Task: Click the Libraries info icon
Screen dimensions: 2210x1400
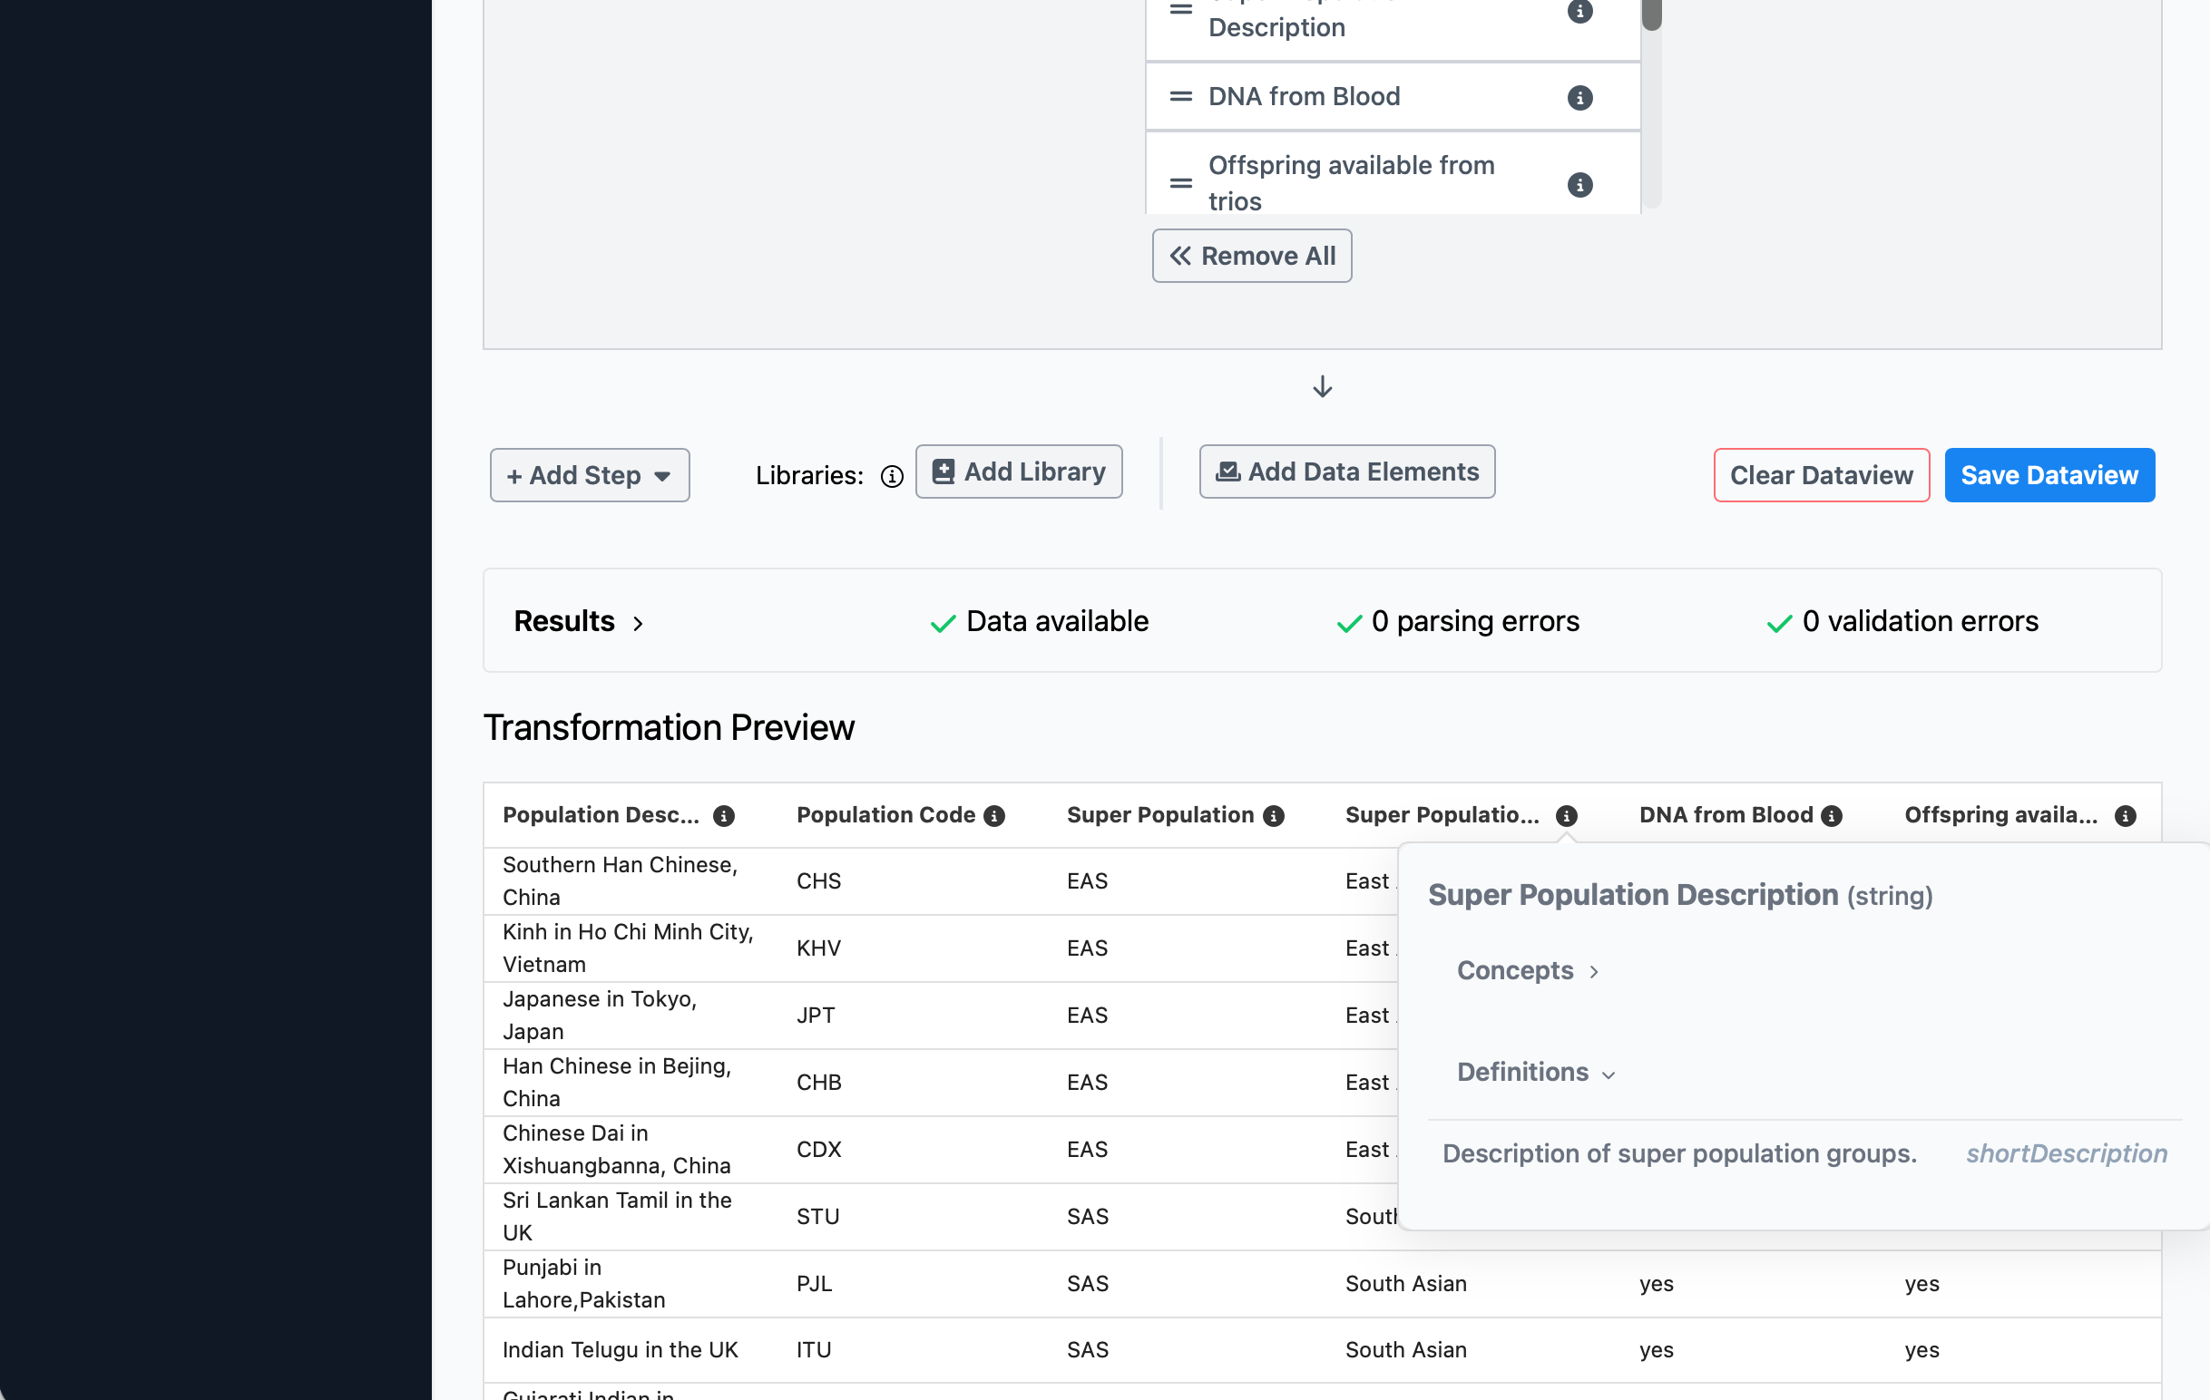Action: pos(891,476)
